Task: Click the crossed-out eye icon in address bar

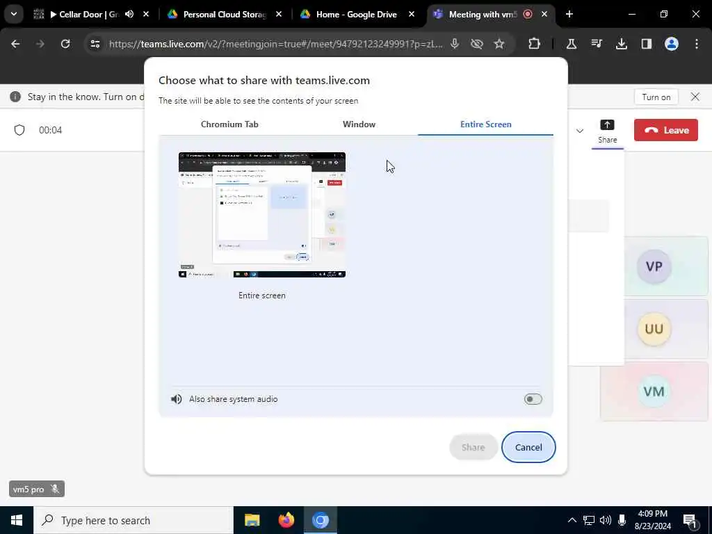Action: (x=476, y=44)
